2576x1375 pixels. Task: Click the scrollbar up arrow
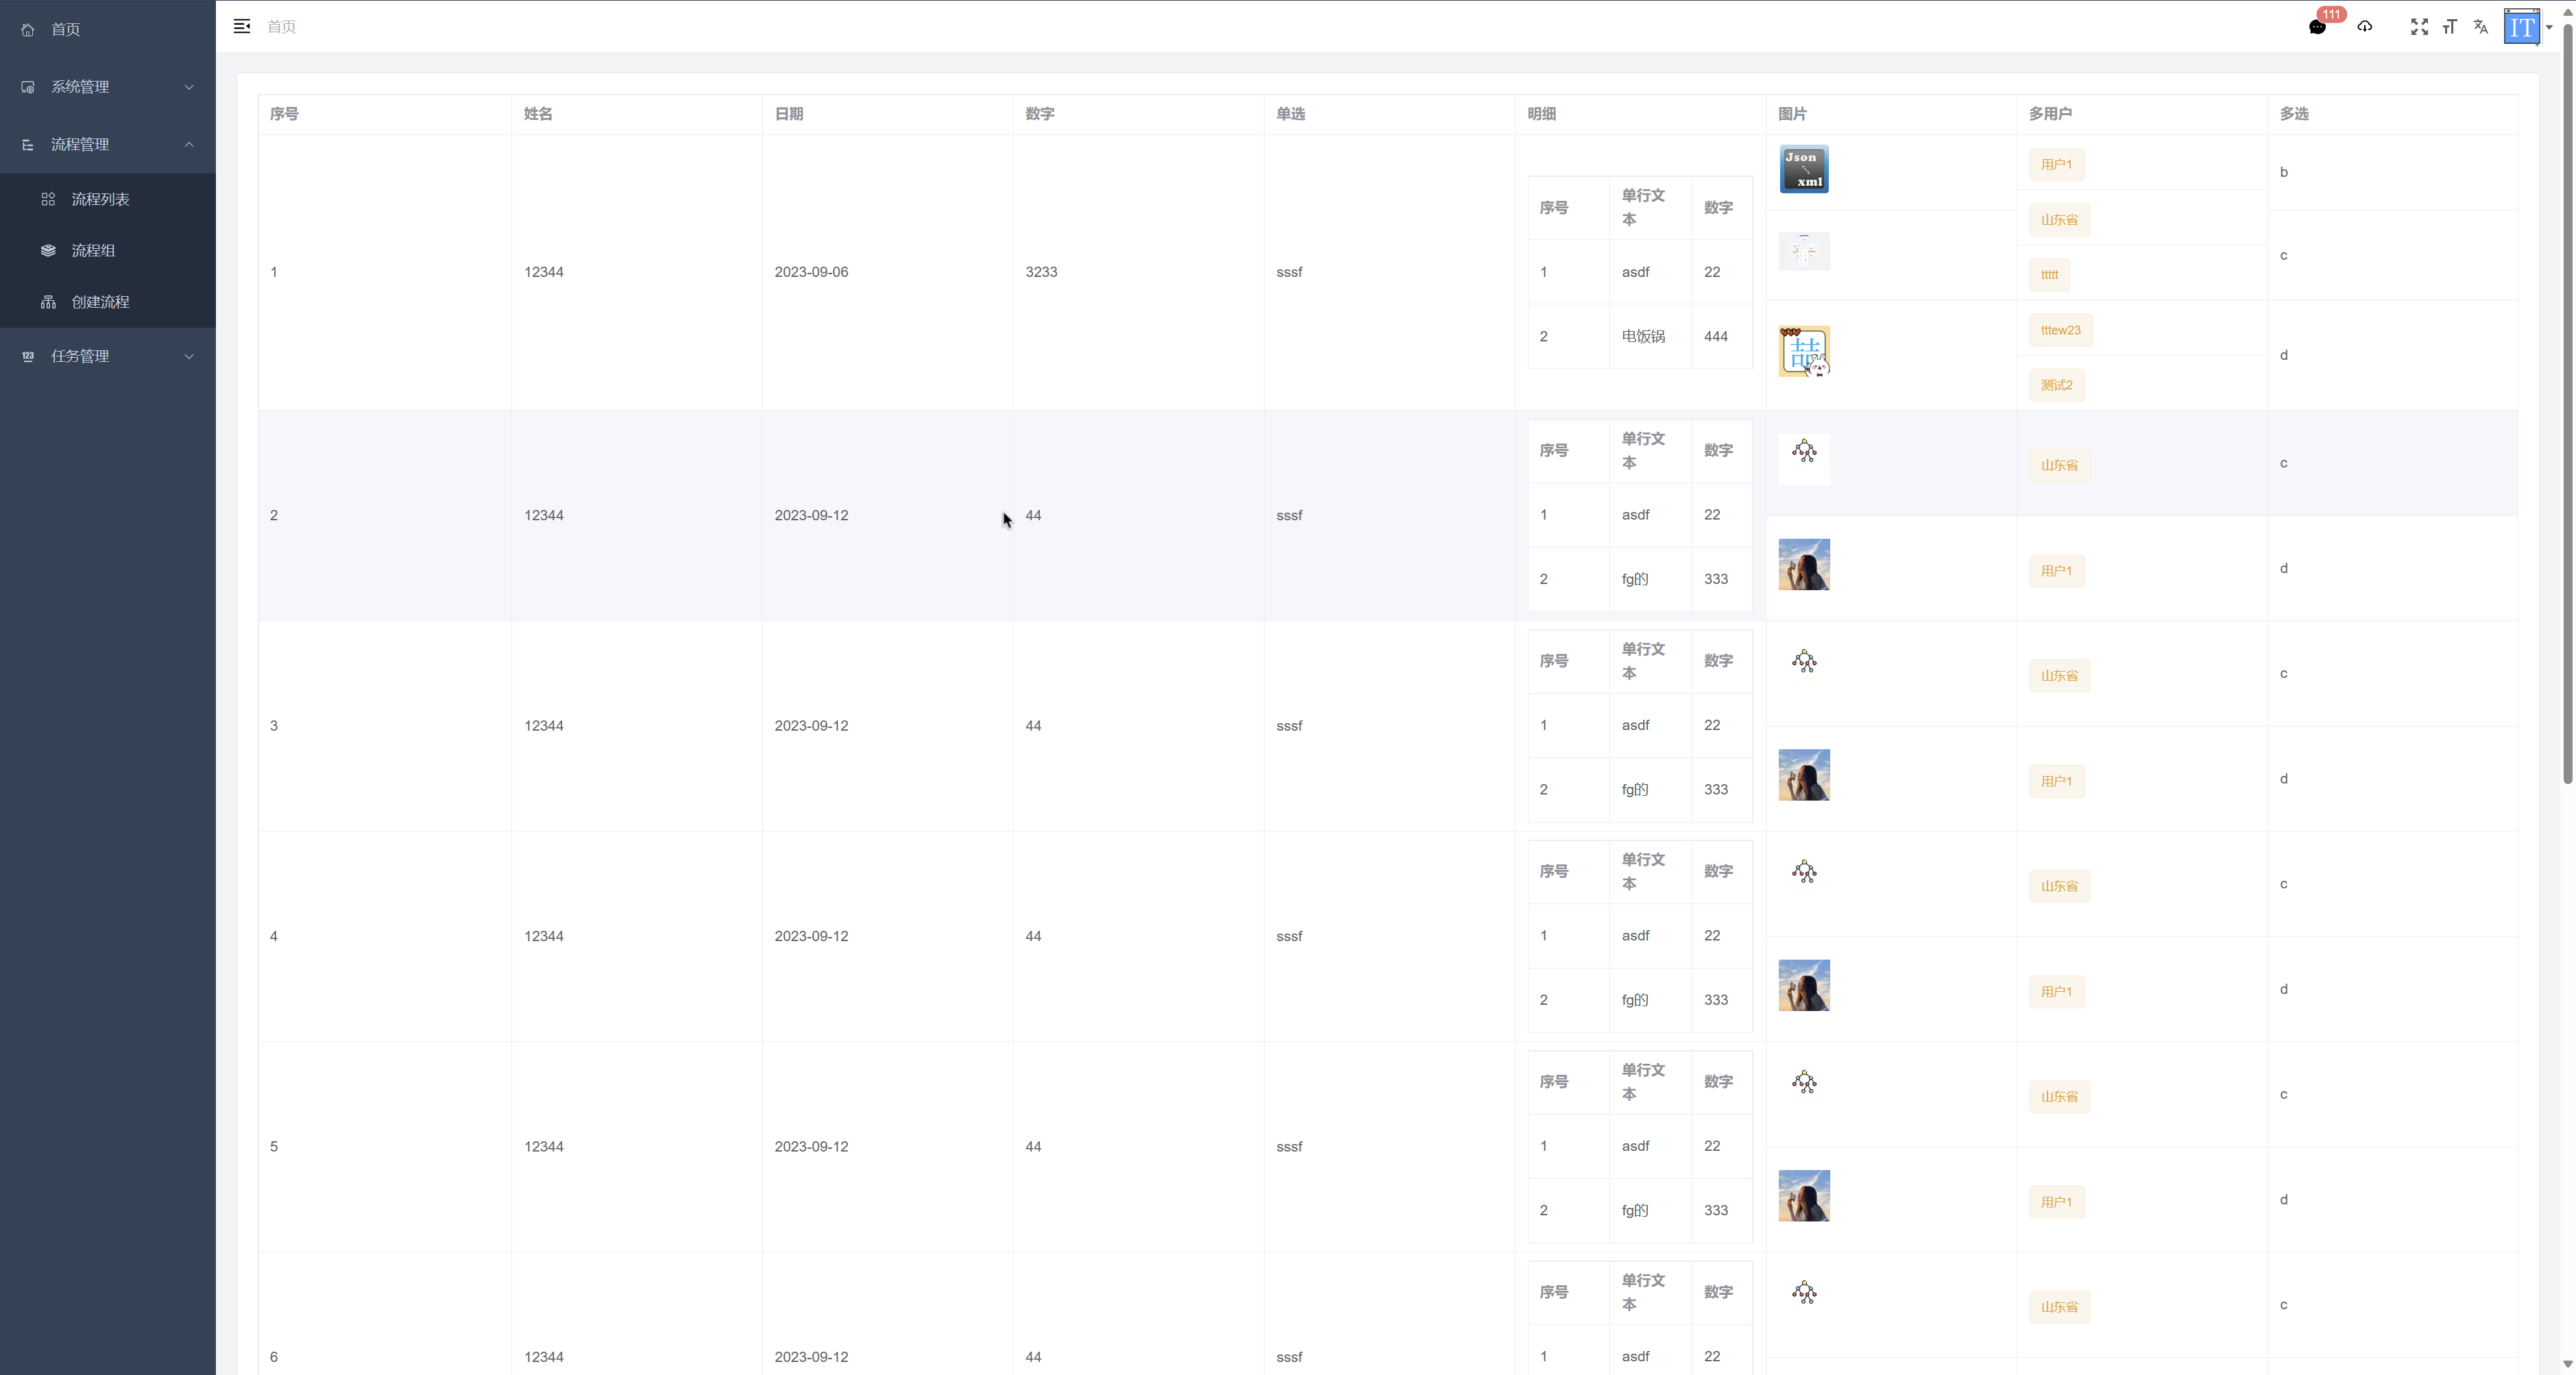(2567, 11)
